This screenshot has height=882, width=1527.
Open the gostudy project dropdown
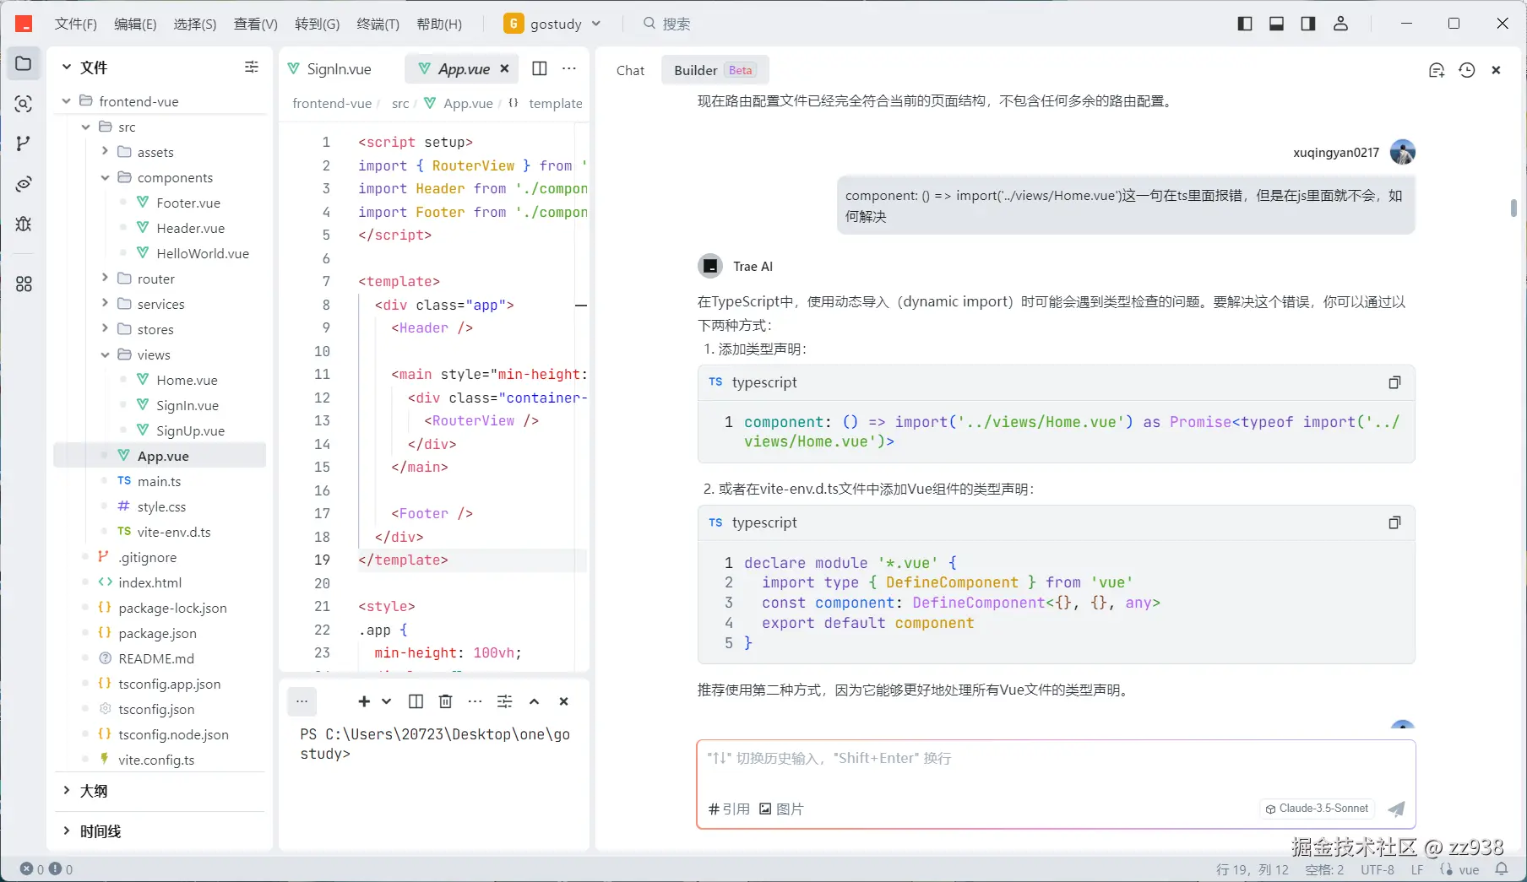click(552, 24)
